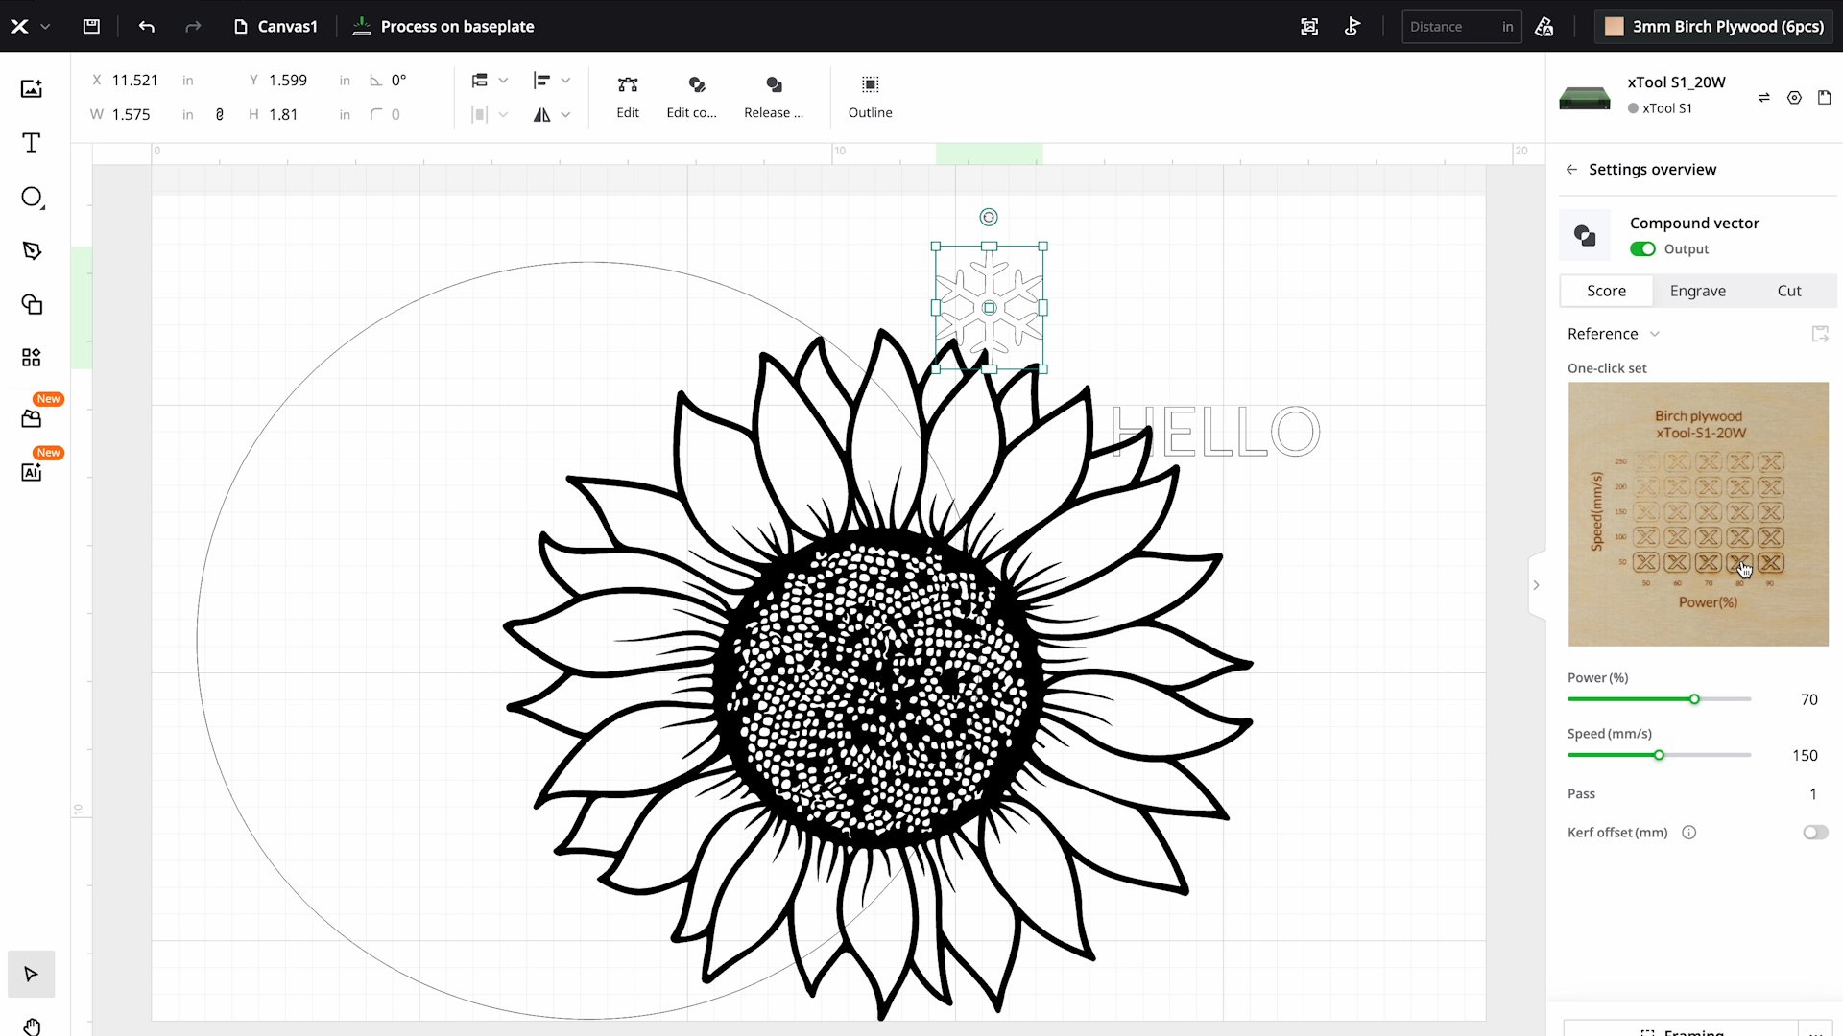The image size is (1843, 1036).
Task: Toggle the Kerf offset enable switch
Action: coord(1812,831)
